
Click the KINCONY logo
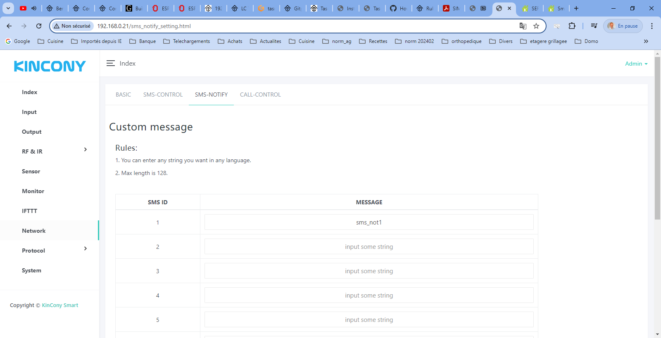pyautogui.click(x=50, y=66)
